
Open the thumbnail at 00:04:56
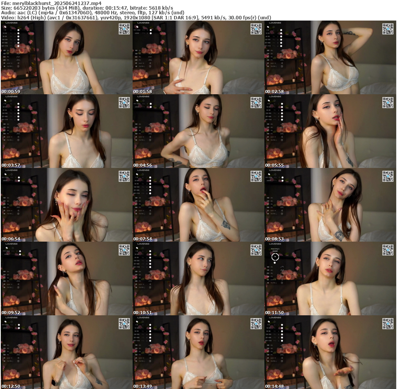pos(198,131)
